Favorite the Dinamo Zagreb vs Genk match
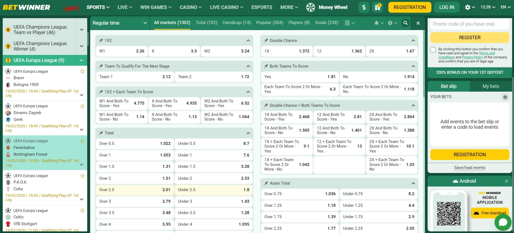514x233 pixels. (82, 106)
